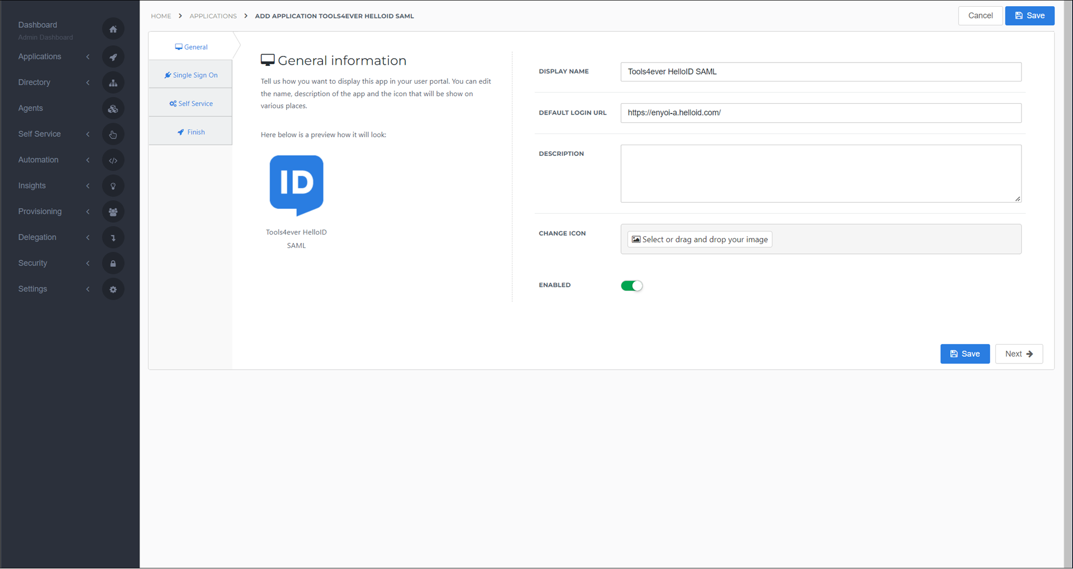The image size is (1073, 569).
Task: Click the Security lock icon
Action: [113, 264]
